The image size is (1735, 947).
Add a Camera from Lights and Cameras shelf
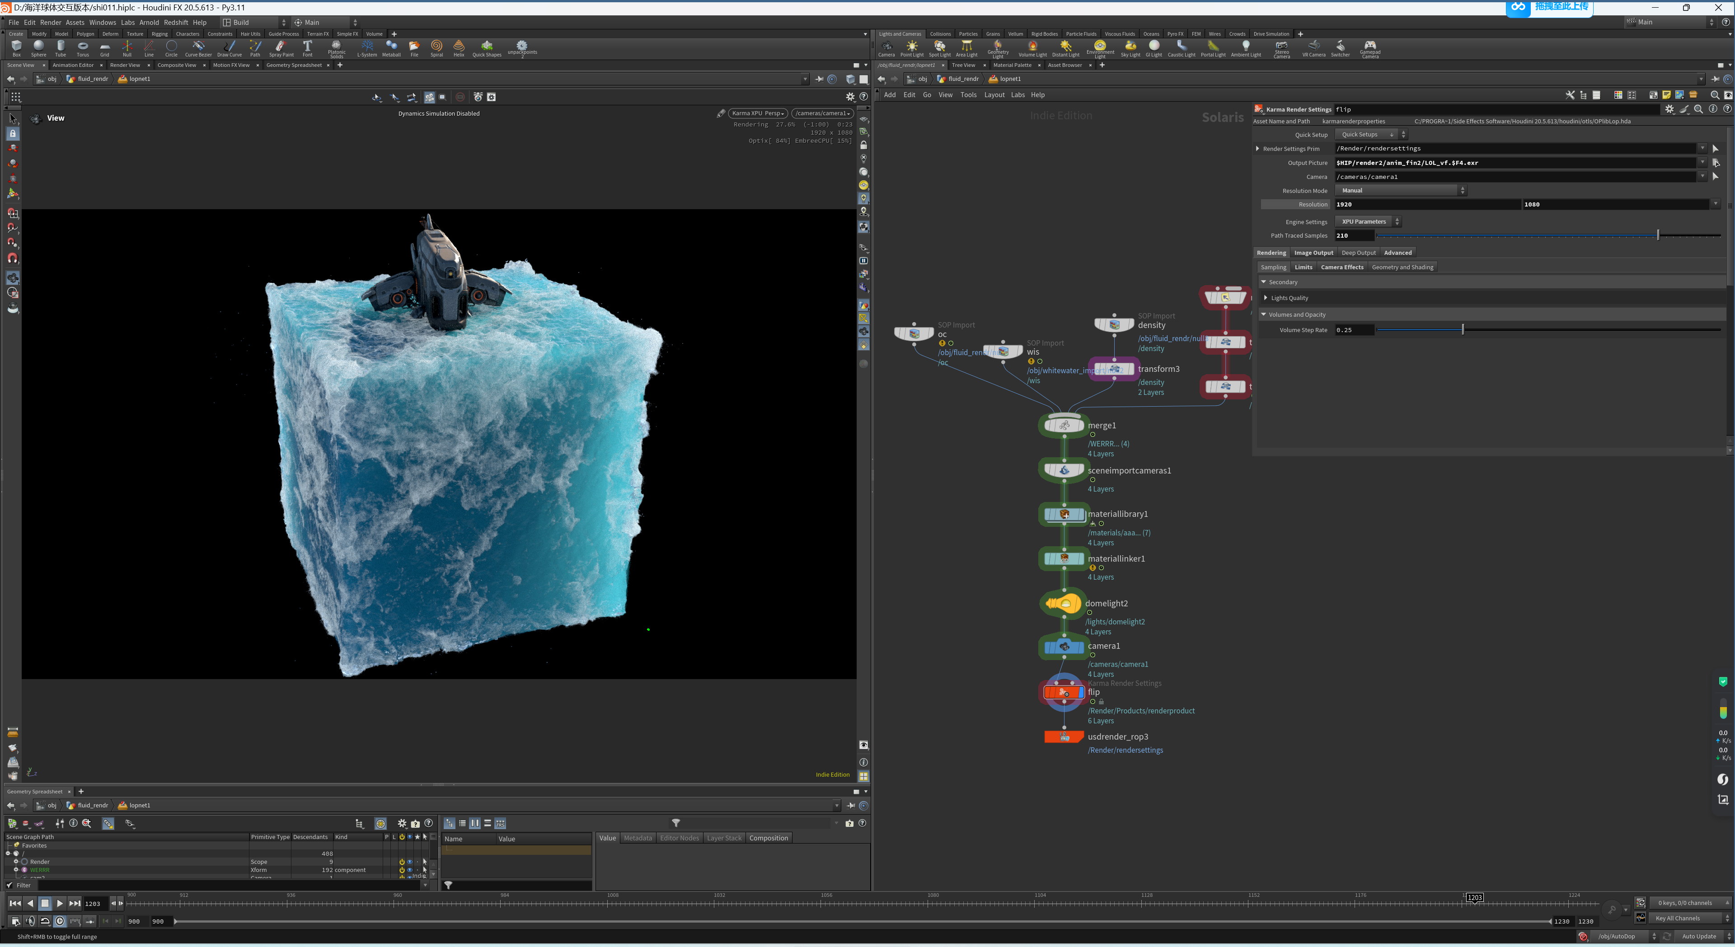pos(886,47)
